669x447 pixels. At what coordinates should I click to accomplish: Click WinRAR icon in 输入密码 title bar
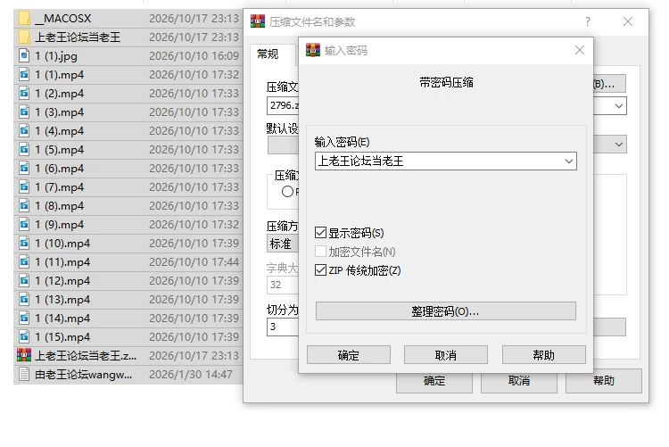pos(313,50)
